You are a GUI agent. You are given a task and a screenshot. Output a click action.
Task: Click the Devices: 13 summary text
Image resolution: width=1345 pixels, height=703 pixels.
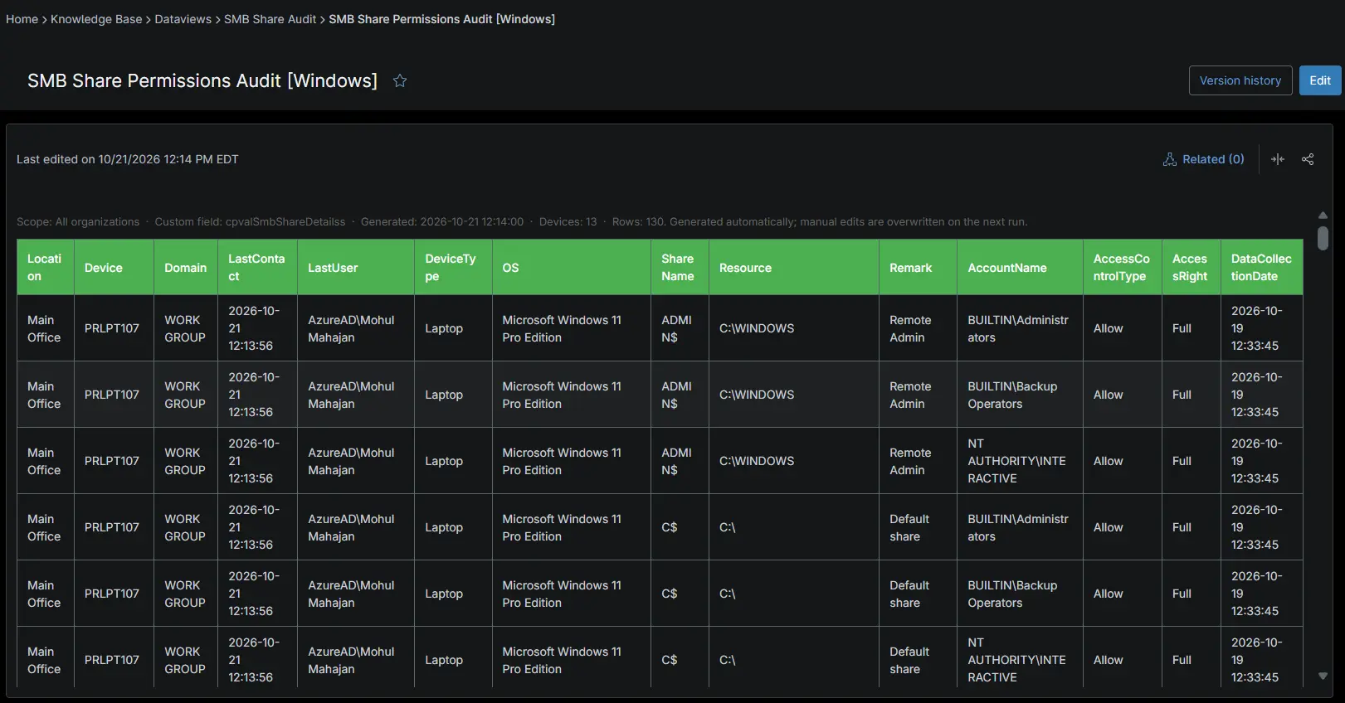568,221
